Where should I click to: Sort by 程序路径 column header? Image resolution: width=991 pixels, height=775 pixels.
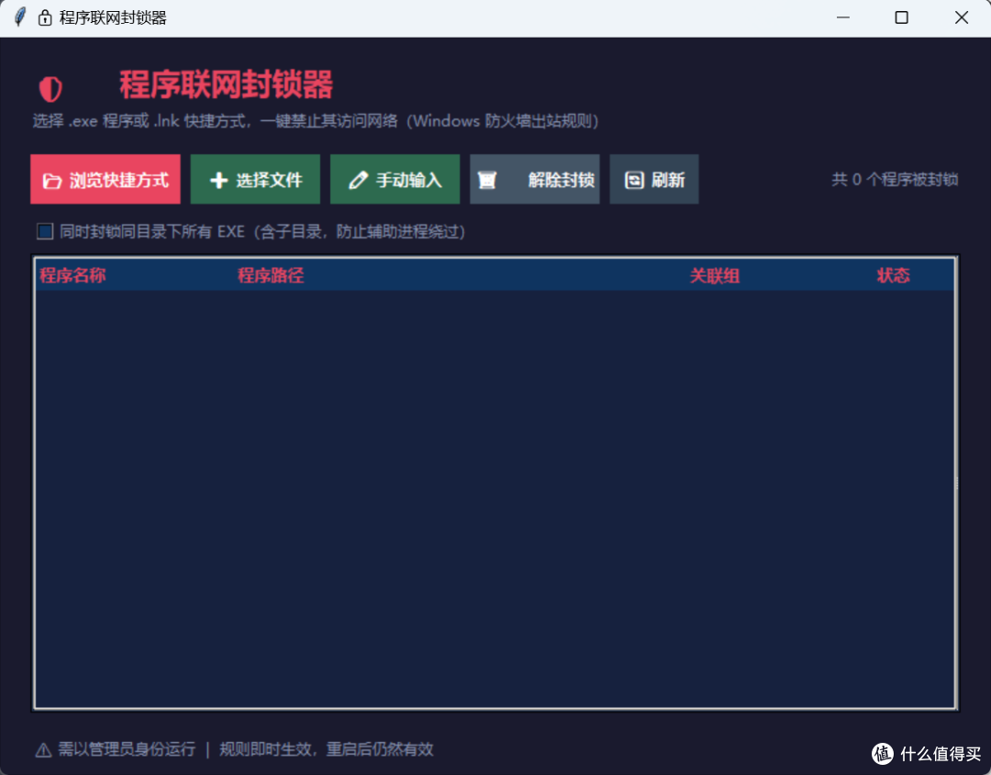pos(271,275)
